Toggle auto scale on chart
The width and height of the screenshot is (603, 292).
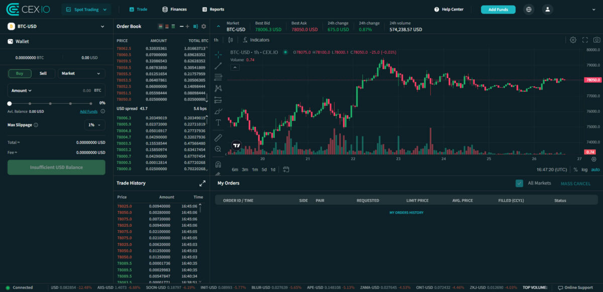pos(595,170)
